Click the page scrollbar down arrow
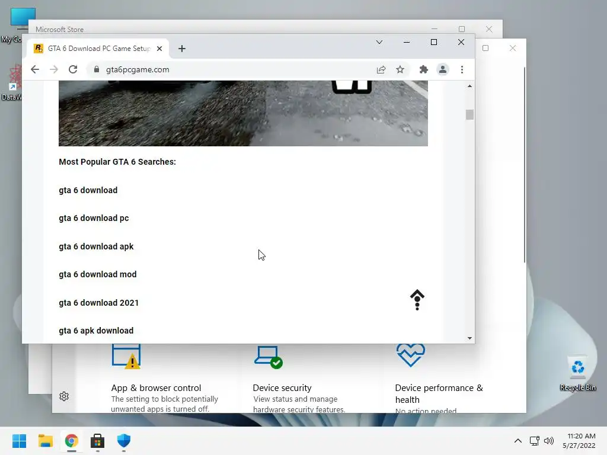Viewport: 607px width, 455px height. 469,338
